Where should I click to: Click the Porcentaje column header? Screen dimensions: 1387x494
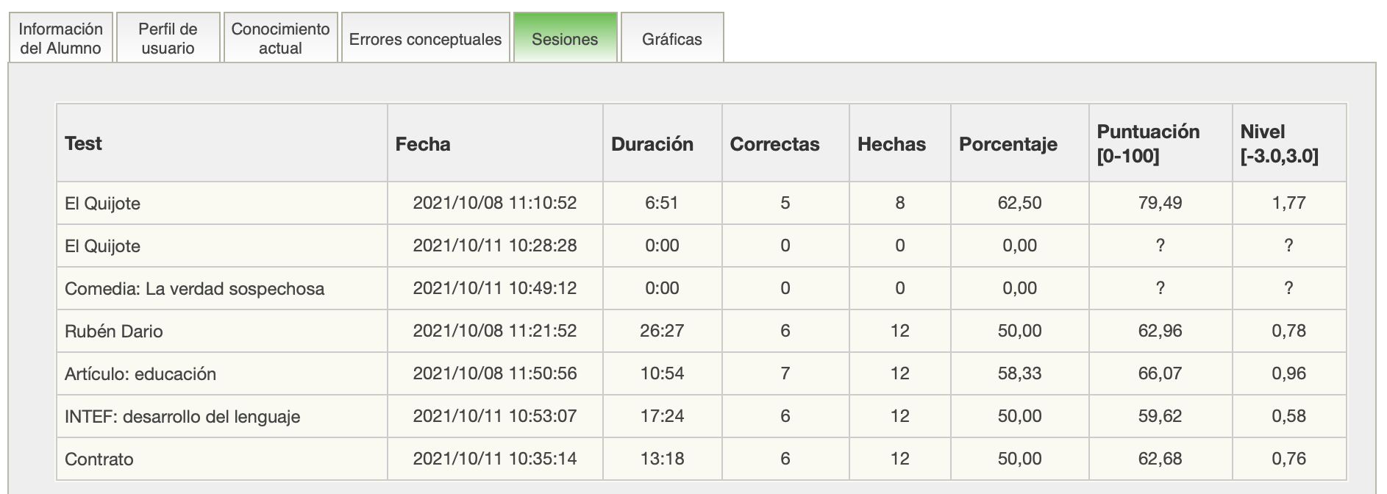click(x=1008, y=144)
